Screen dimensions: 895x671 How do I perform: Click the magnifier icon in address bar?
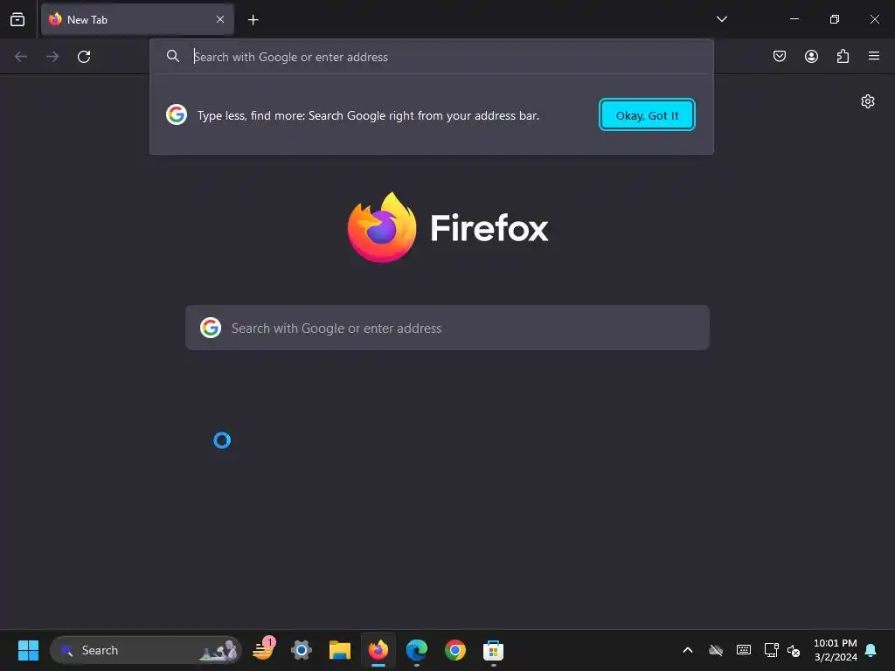click(172, 56)
